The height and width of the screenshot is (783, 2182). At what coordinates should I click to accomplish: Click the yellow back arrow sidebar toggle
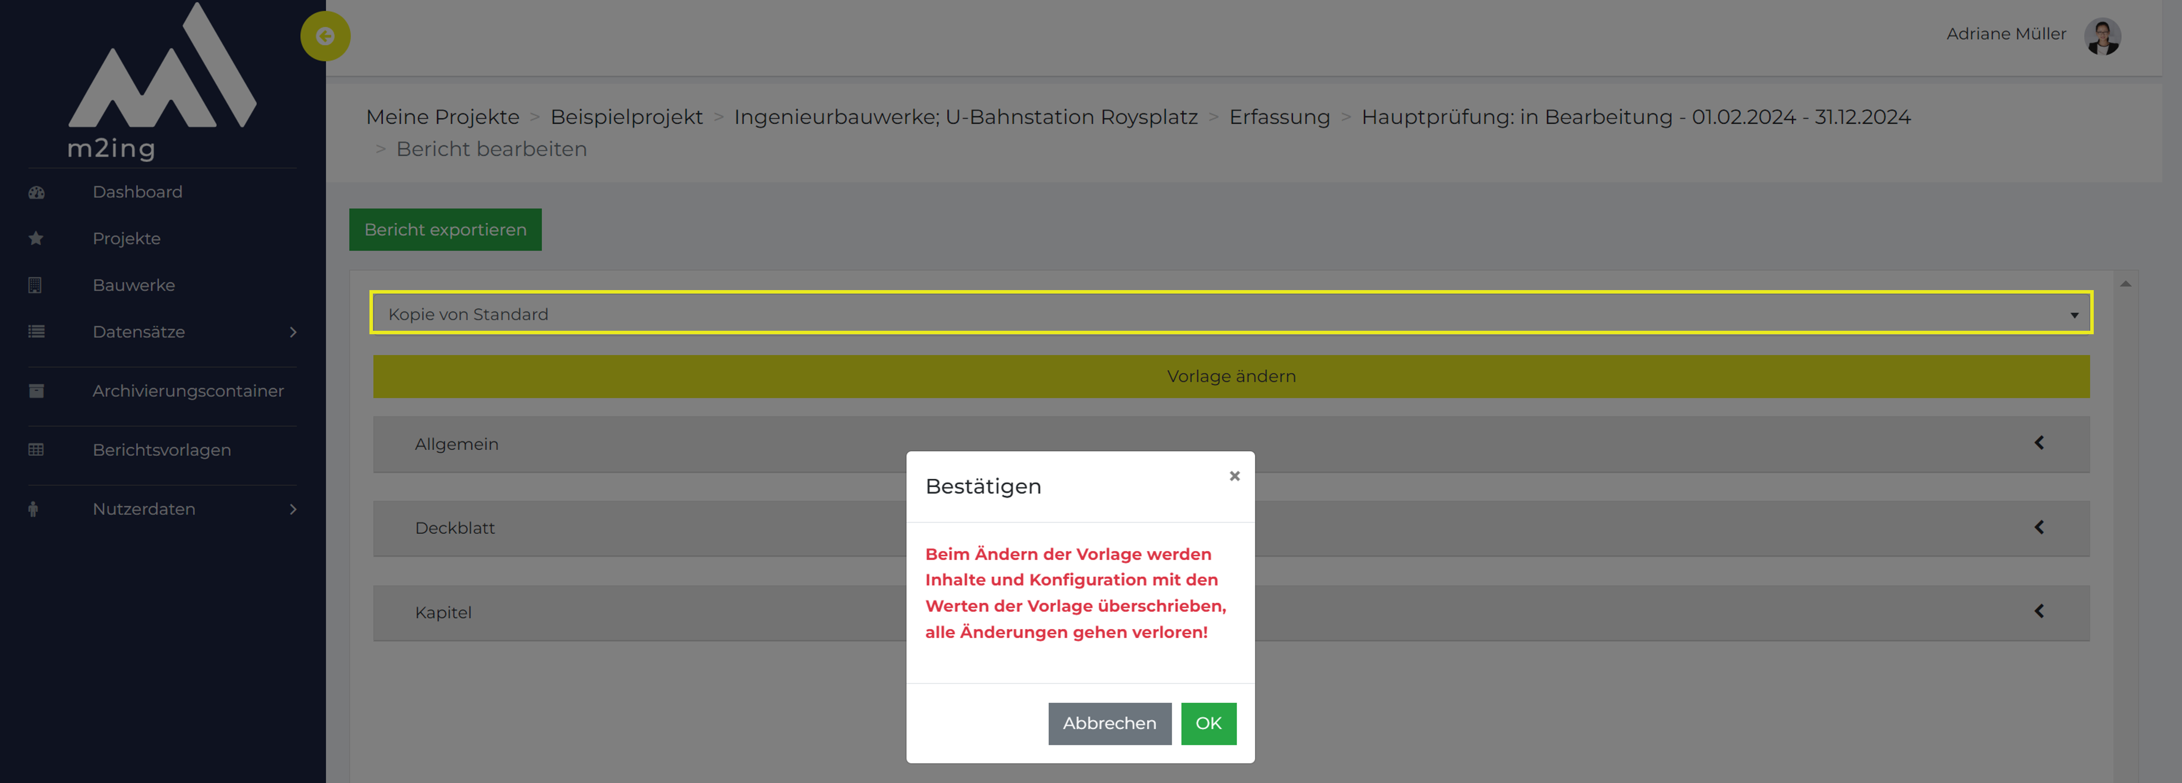[325, 36]
